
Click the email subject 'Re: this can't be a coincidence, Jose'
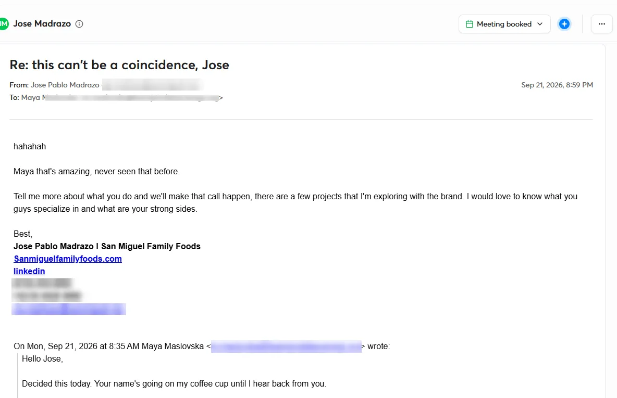[119, 65]
